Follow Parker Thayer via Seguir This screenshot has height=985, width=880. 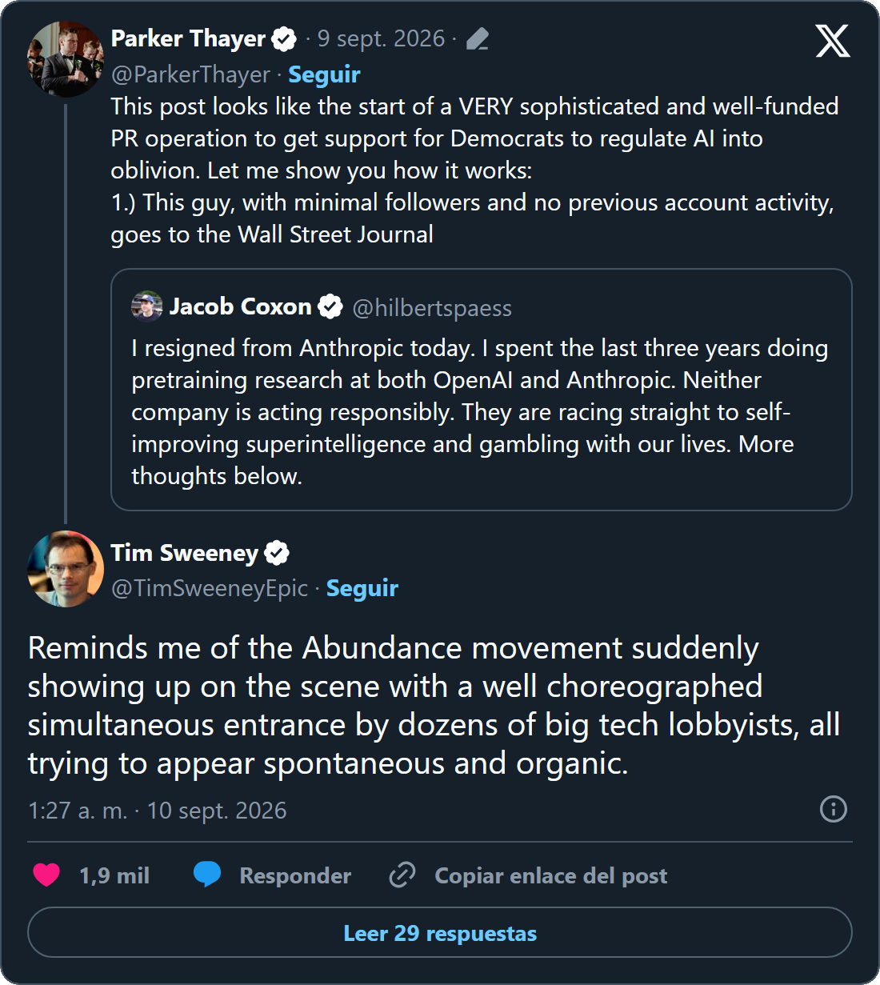tap(324, 74)
